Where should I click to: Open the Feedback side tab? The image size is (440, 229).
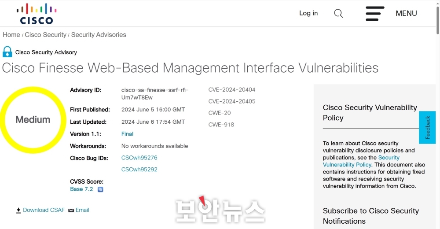point(427,128)
